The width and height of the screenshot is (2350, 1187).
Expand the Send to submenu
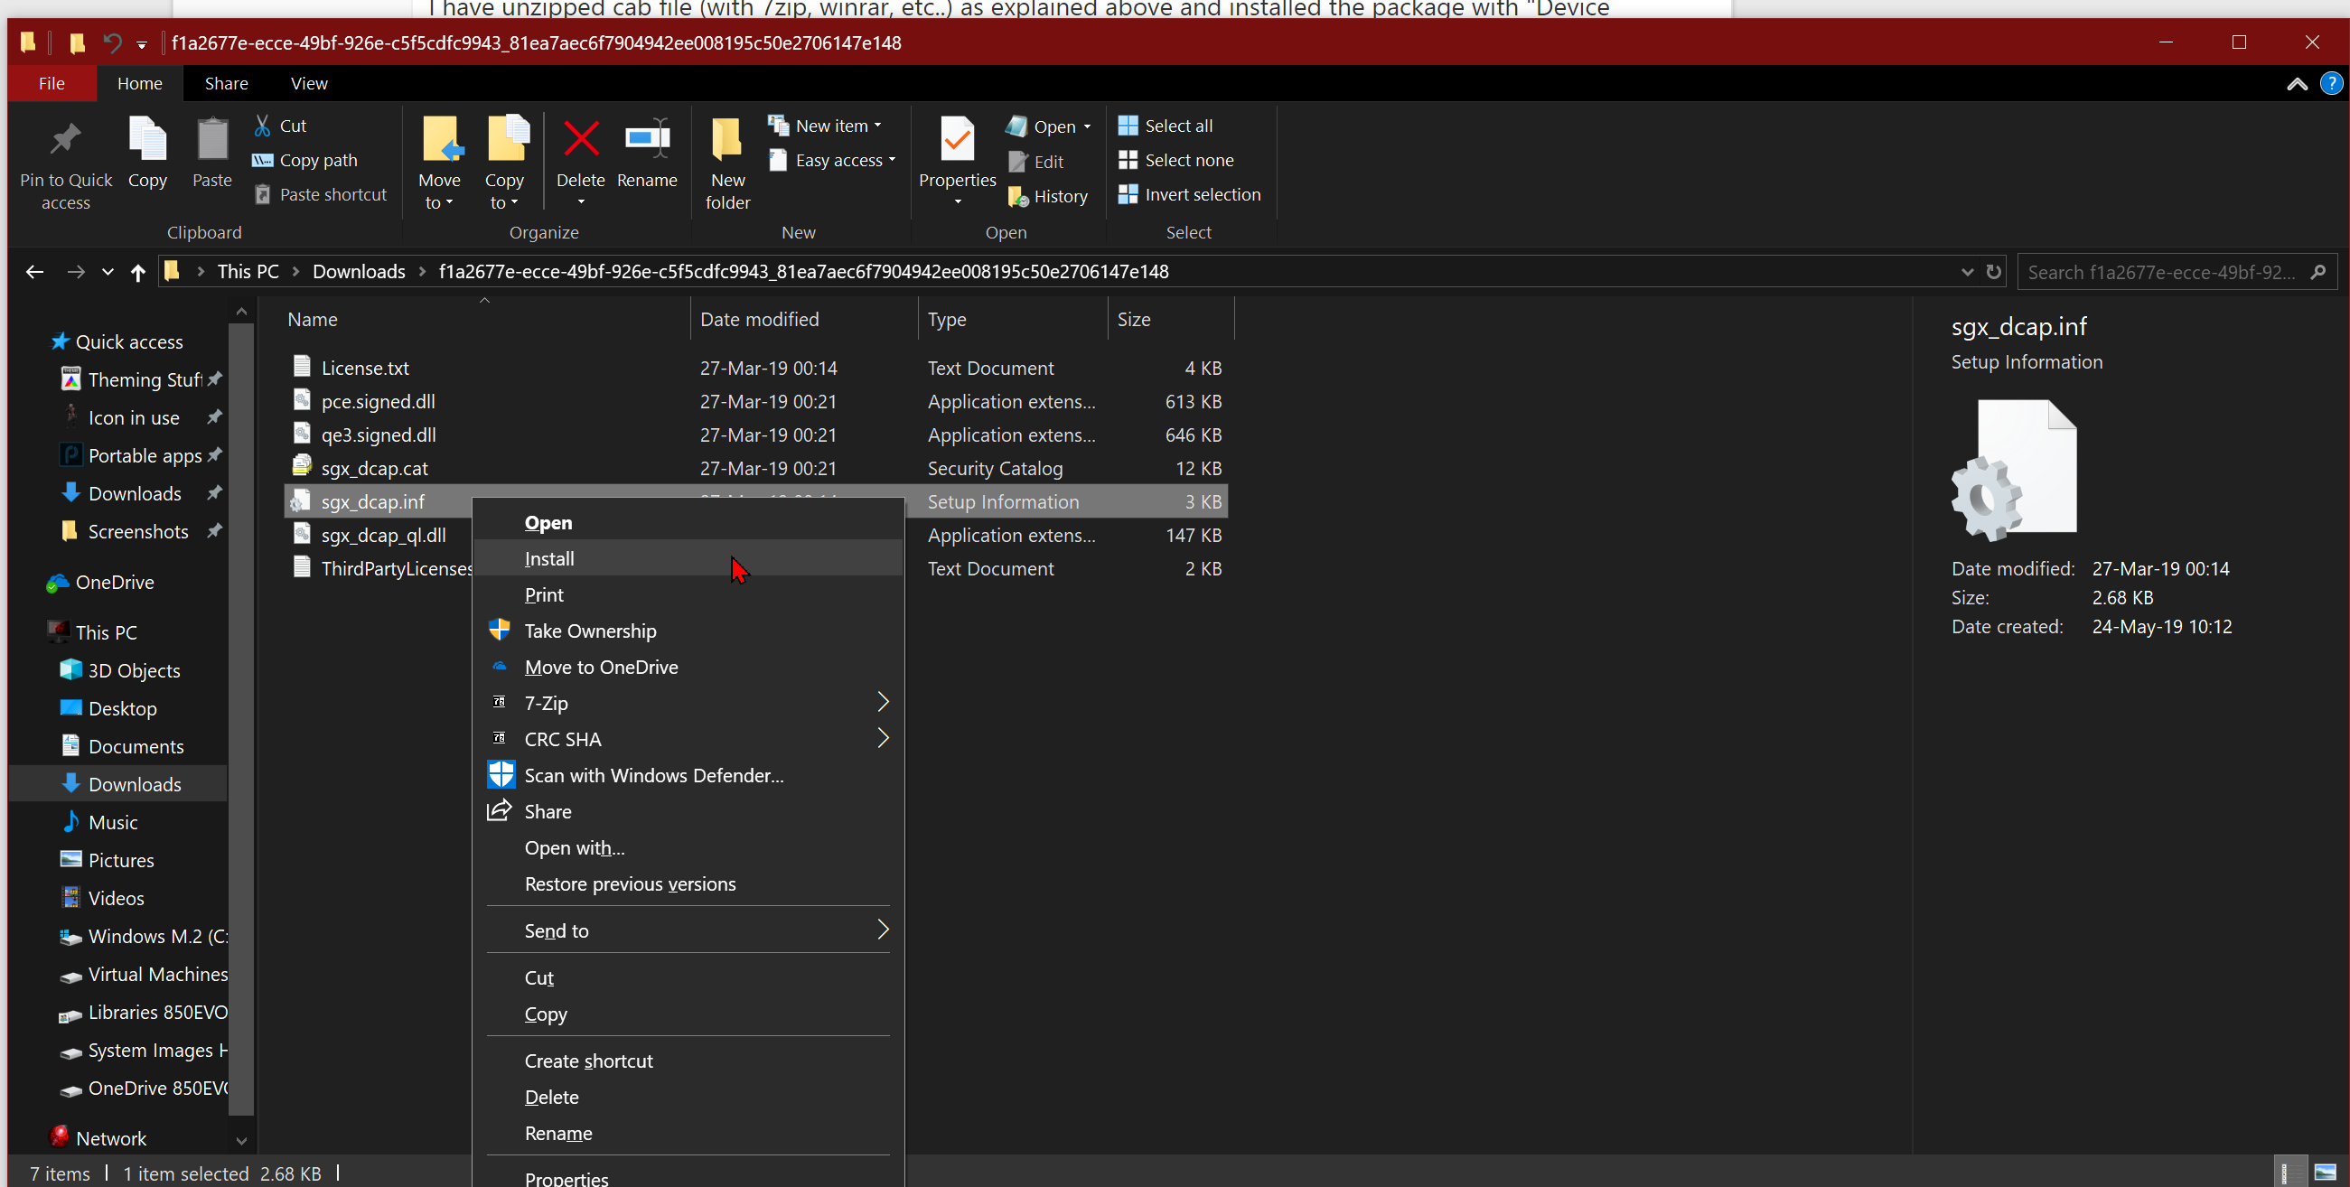pos(688,930)
